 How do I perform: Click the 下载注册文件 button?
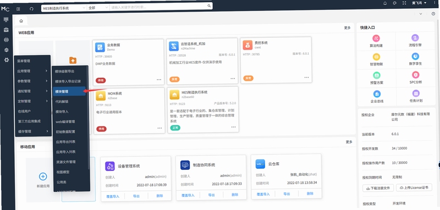click(x=378, y=188)
